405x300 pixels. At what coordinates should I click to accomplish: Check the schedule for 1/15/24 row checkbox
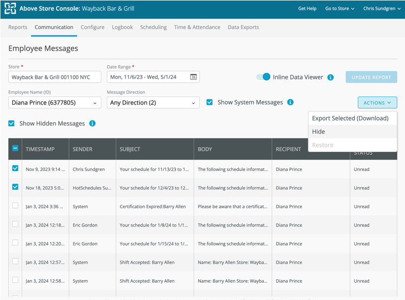[x=15, y=242]
